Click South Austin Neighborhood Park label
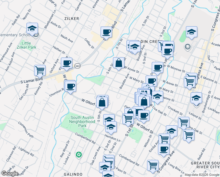Image resolution: width=220 pixels, height=177 pixels. [82, 122]
